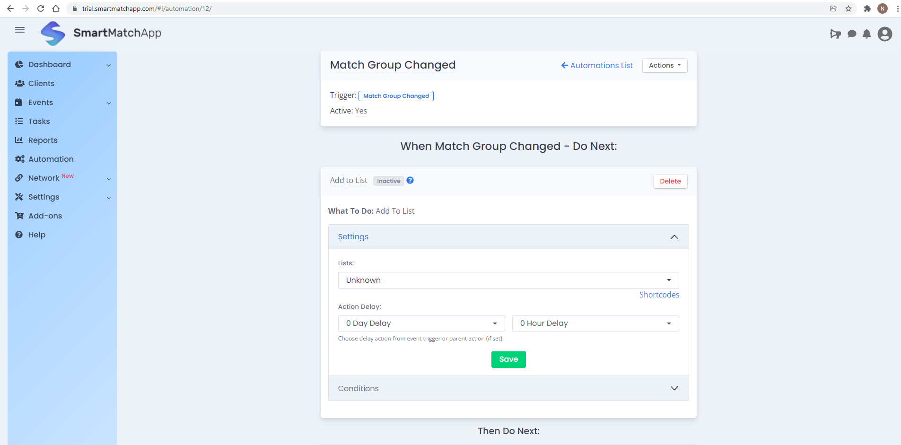Image resolution: width=901 pixels, height=445 pixels.
Task: Click the help question mark next to Inactive
Action: click(x=410, y=180)
